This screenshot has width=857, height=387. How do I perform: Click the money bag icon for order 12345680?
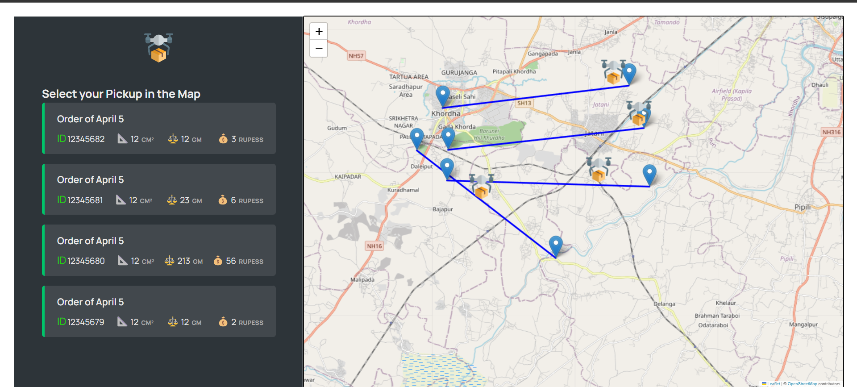point(218,261)
